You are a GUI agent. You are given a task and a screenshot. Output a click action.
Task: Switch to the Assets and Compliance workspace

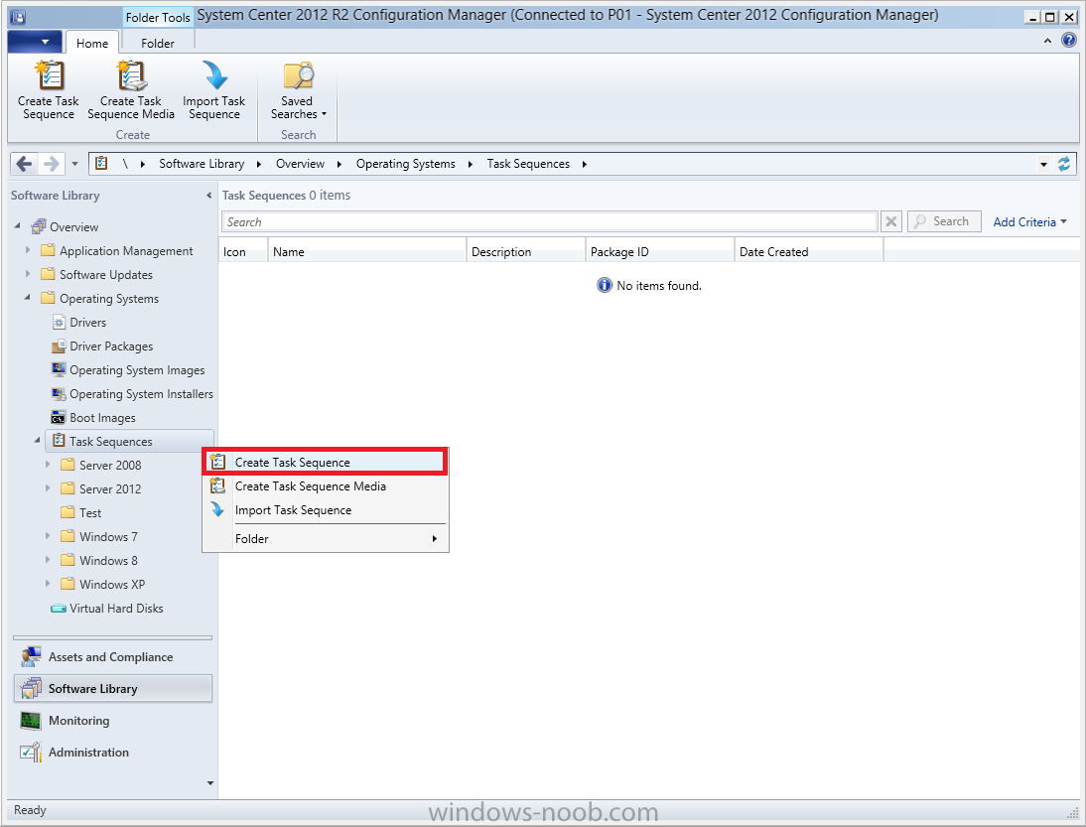pos(113,657)
